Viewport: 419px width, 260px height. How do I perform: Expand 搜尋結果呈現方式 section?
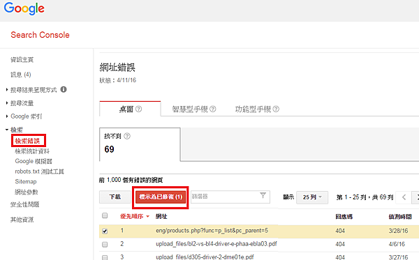34,90
